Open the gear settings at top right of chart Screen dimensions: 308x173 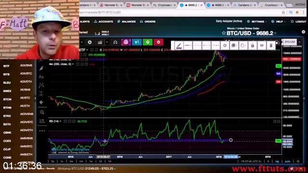304,32
